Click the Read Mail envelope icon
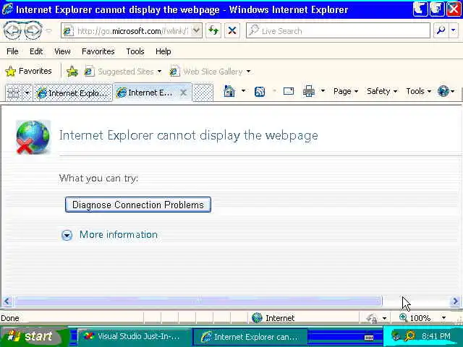 pos(289,91)
